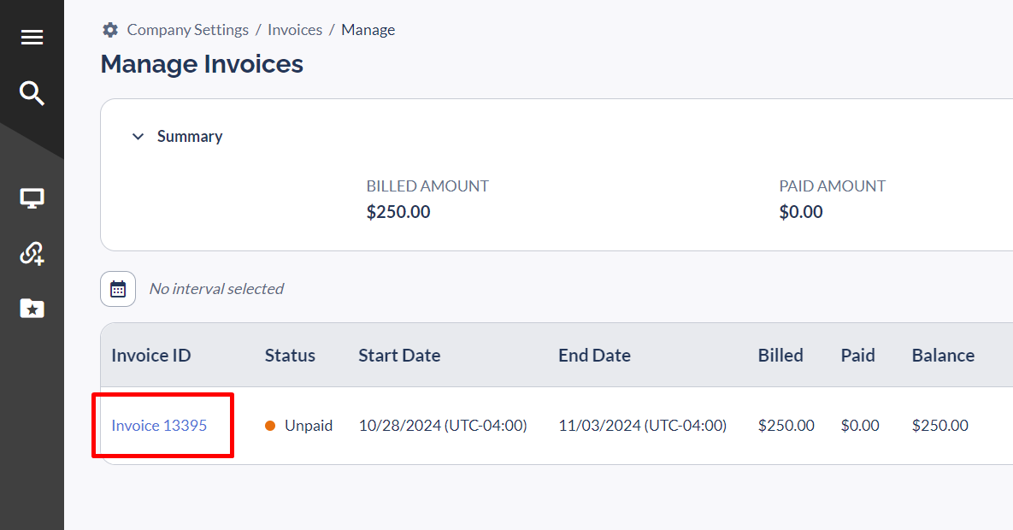
Task: Sort by End Date column
Action: click(x=594, y=356)
